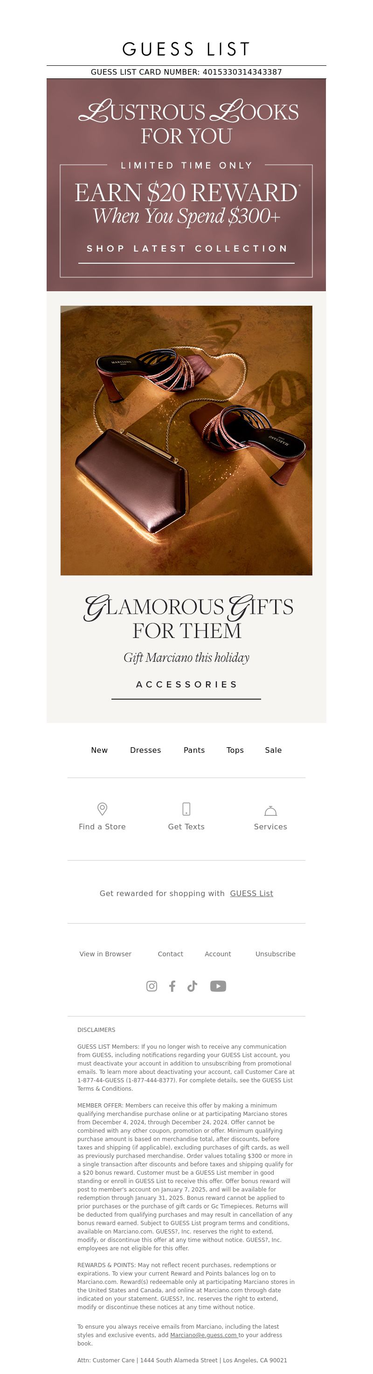Go to the Tops category

[235, 750]
